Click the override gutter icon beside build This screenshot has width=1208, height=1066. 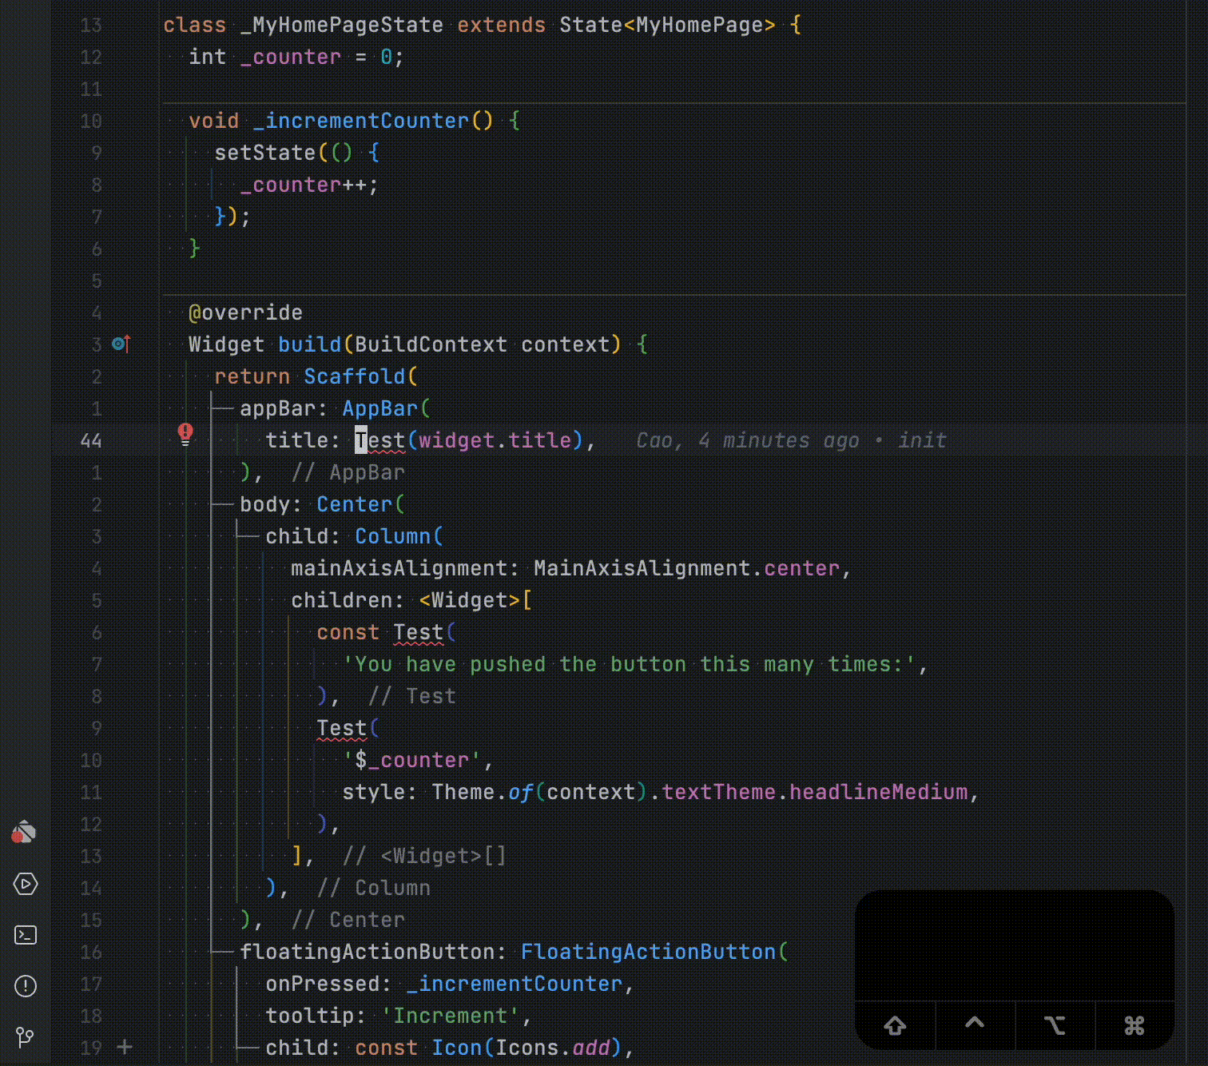point(121,344)
